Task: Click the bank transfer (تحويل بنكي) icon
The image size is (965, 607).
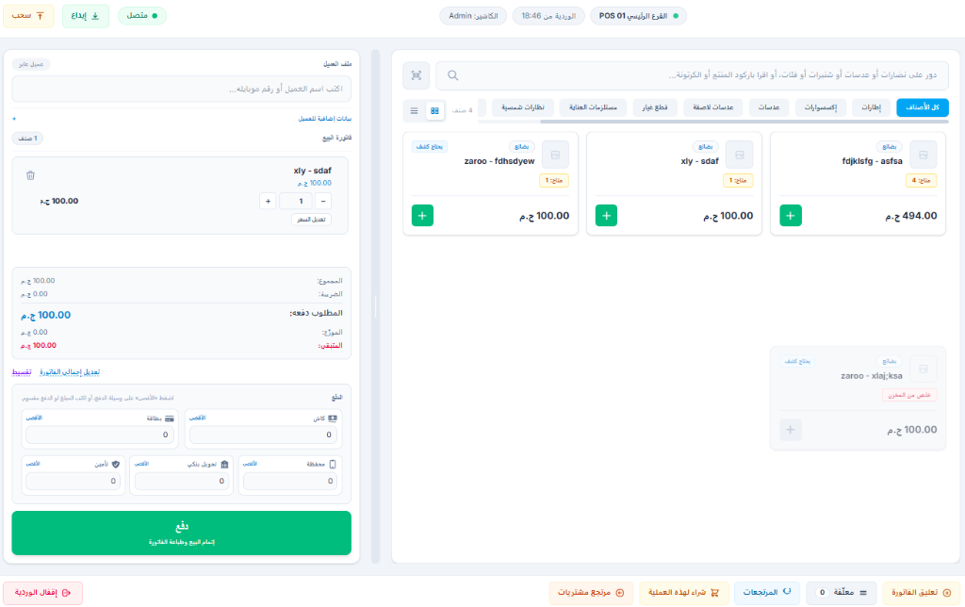Action: (x=224, y=464)
